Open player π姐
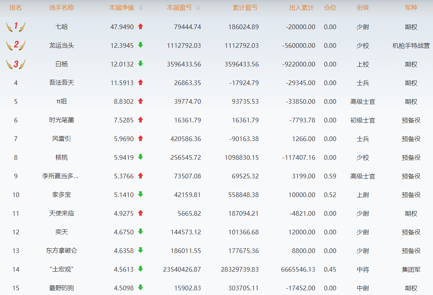The height and width of the screenshot is (295, 433). (x=61, y=101)
